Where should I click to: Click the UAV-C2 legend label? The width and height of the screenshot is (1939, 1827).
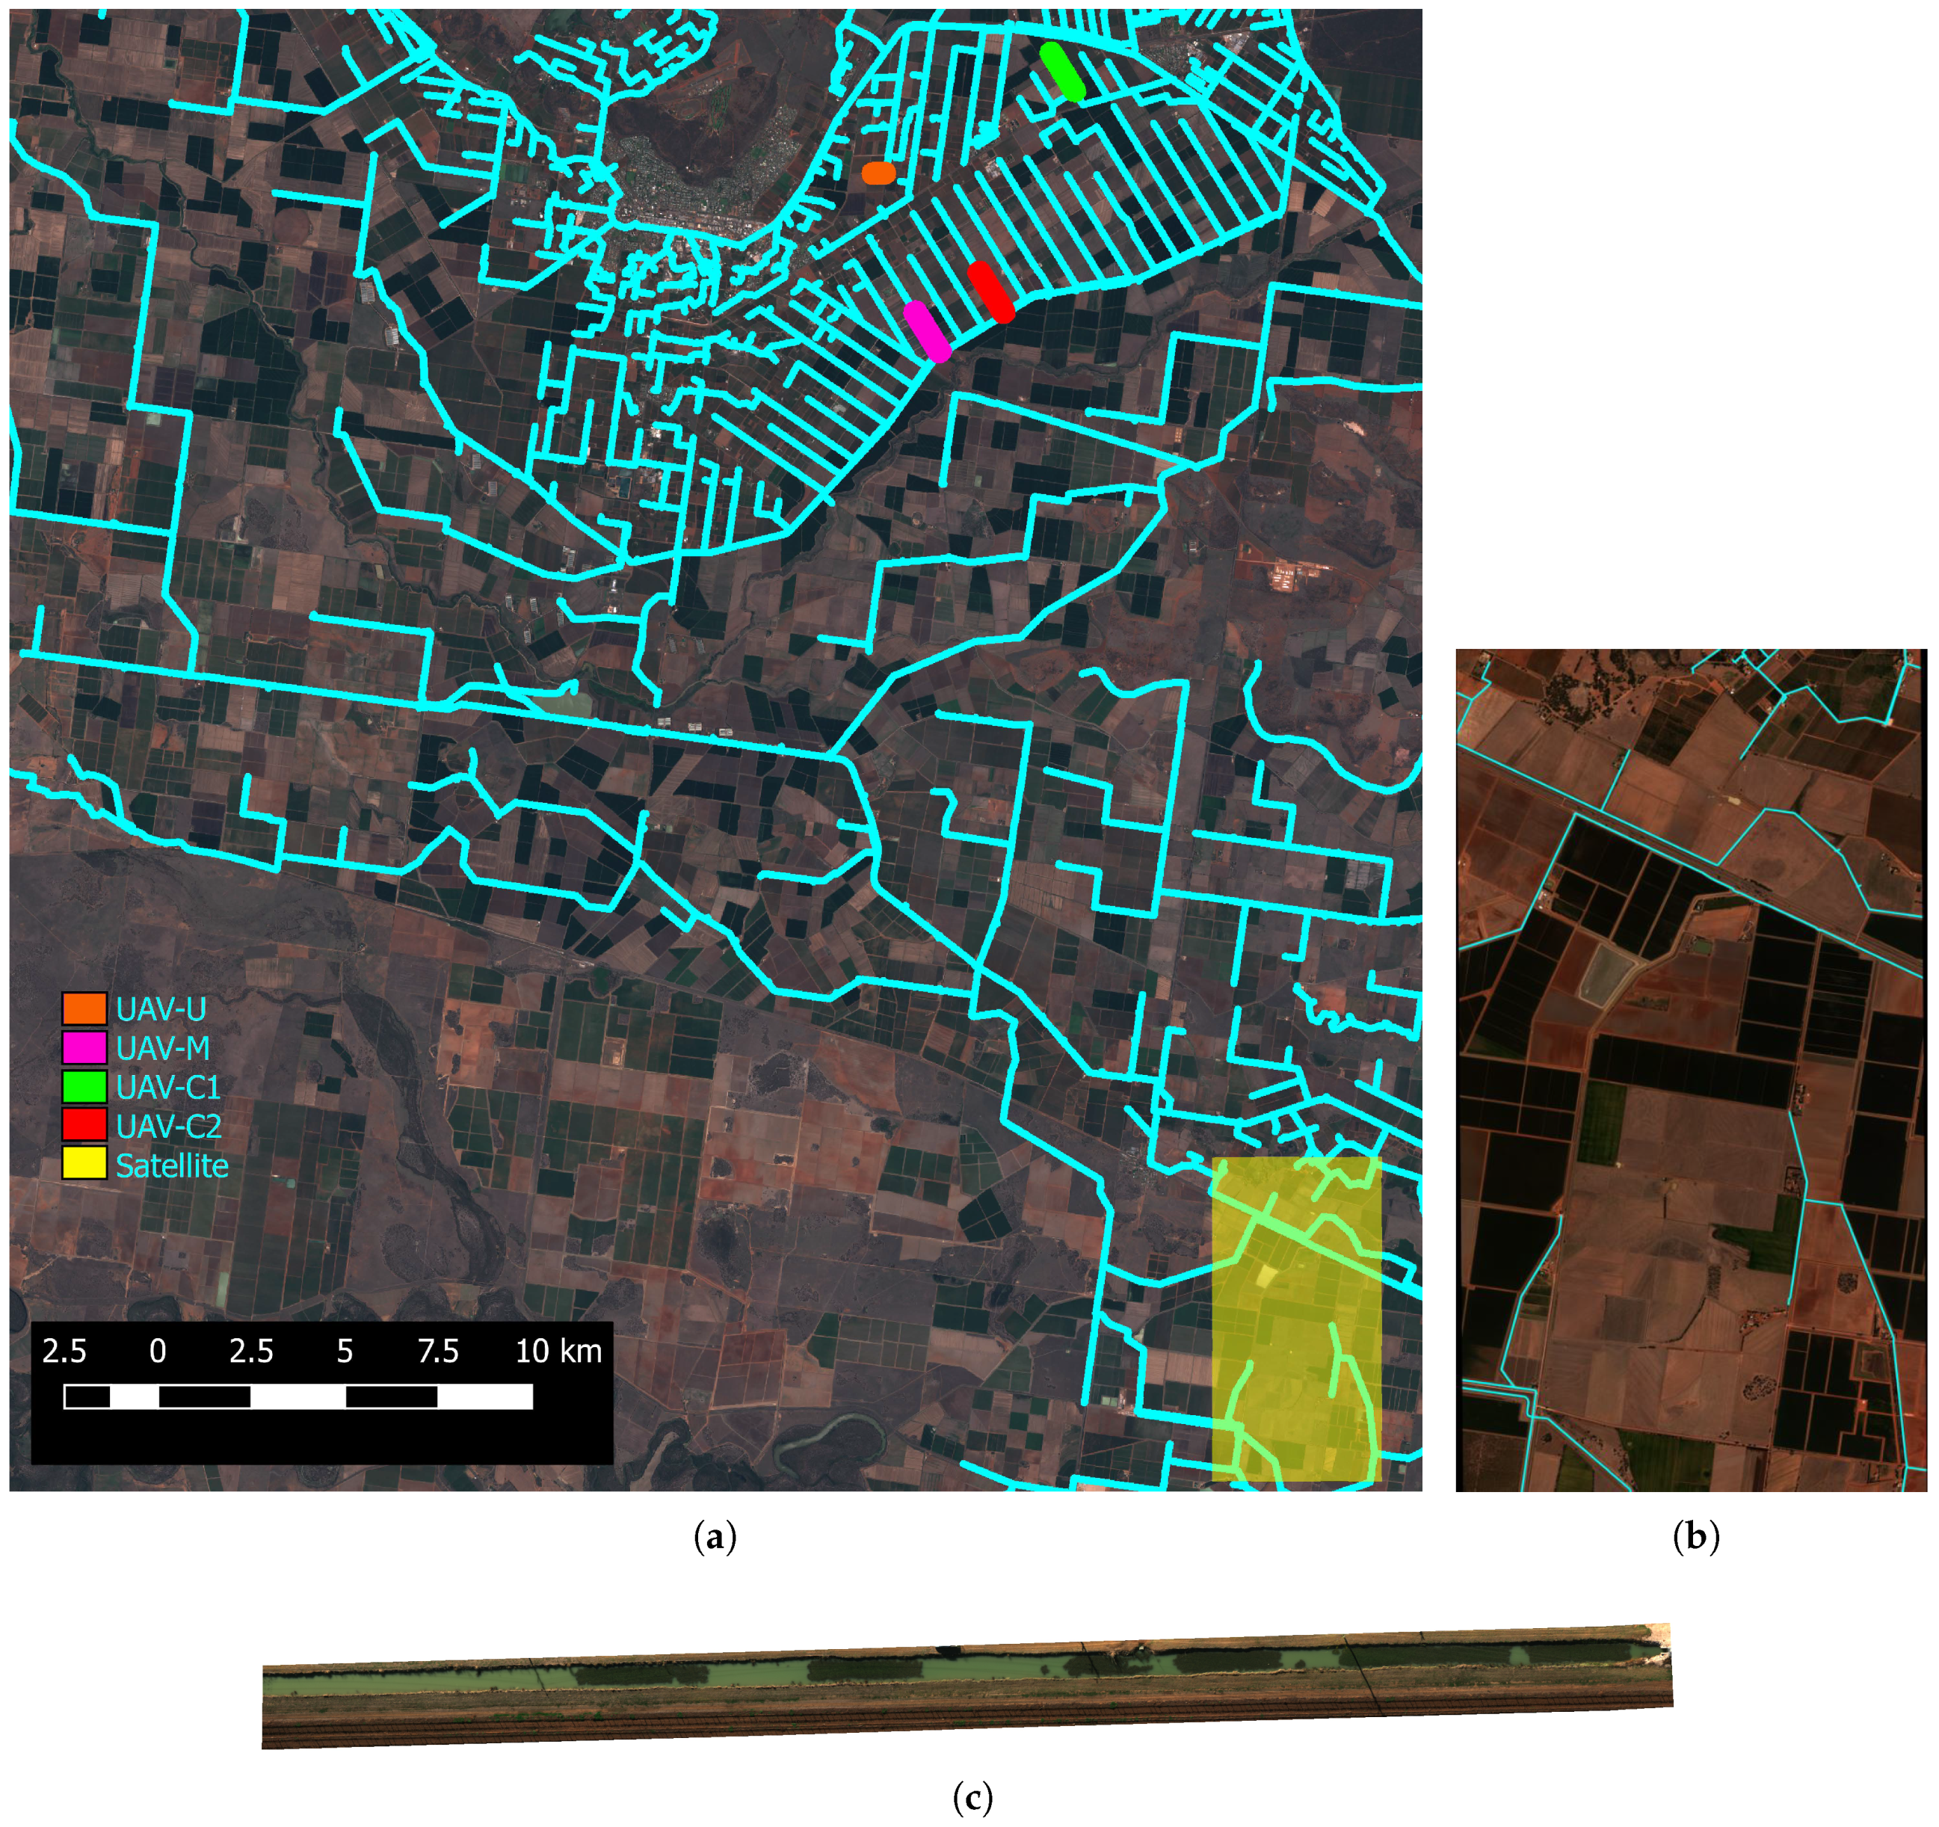tap(169, 1127)
